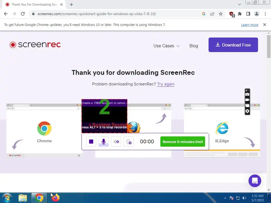
Task: Open the live chat bubble button
Action: point(255,181)
